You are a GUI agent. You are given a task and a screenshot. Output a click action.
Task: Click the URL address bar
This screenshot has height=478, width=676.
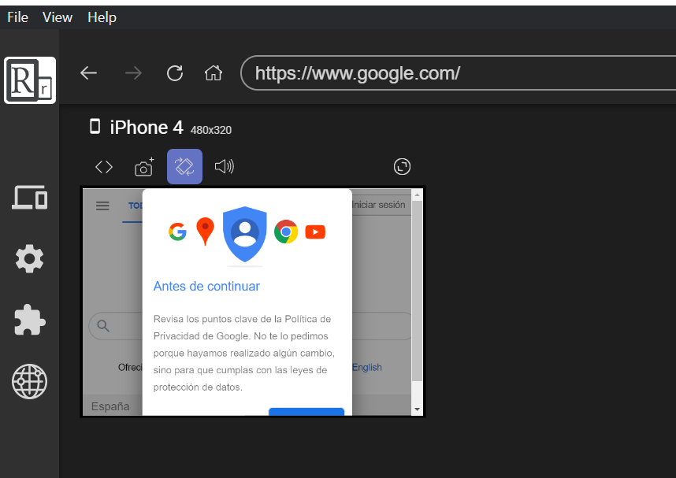point(458,73)
